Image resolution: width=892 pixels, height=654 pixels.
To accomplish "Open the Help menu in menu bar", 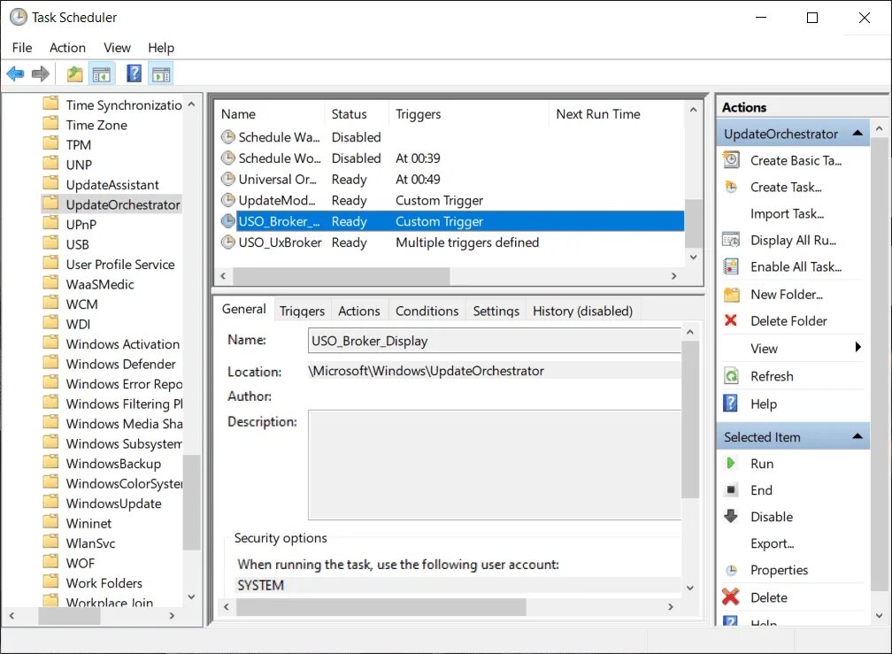I will (x=161, y=48).
